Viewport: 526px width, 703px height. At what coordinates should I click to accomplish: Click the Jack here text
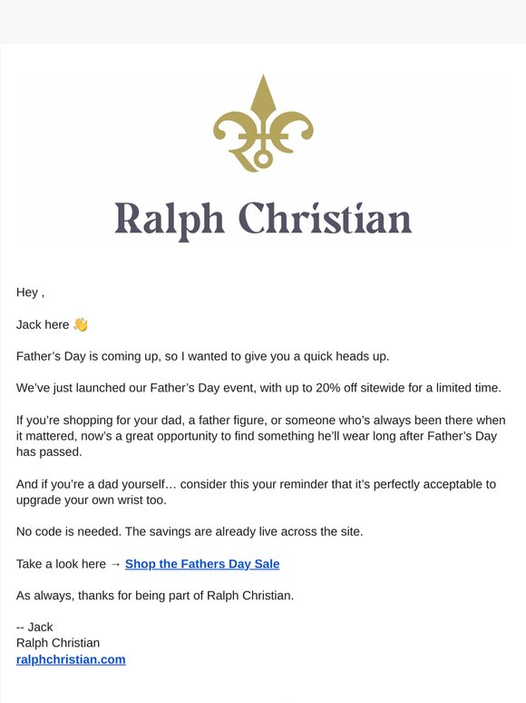click(x=43, y=324)
